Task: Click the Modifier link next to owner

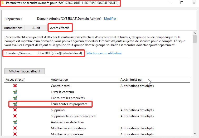Action: [x=110, y=19]
